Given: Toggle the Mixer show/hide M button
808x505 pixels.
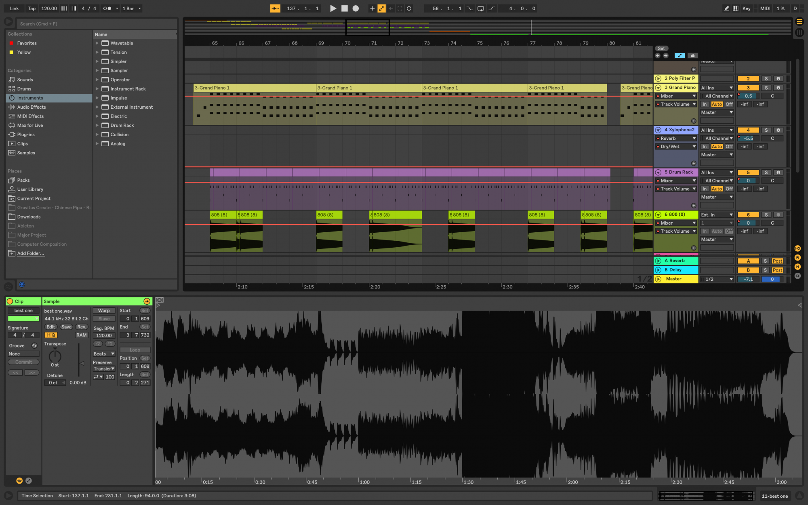Looking at the screenshot, I should 797,267.
